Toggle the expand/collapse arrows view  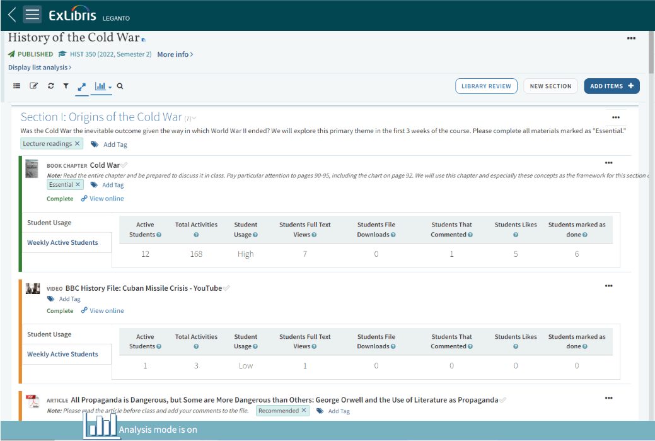[82, 86]
